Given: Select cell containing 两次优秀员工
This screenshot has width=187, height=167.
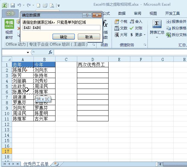Looking at the screenshot, I should point(93,65).
